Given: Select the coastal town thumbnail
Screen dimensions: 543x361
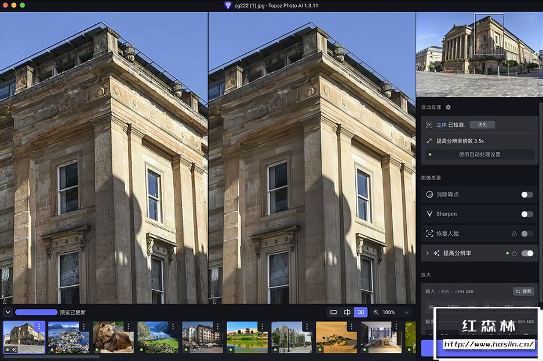Looking at the screenshot, I should point(68,337).
